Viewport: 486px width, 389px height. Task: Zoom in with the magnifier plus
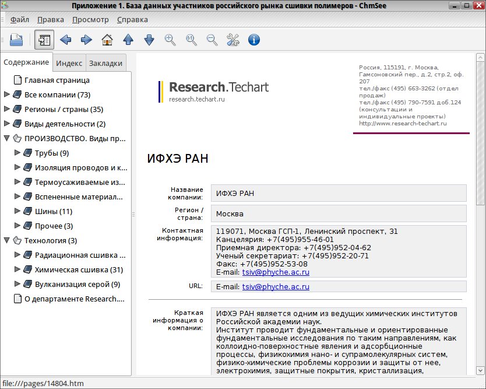170,40
